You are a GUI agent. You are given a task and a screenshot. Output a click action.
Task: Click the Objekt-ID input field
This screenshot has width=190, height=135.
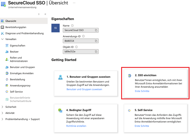(x=81, y=52)
